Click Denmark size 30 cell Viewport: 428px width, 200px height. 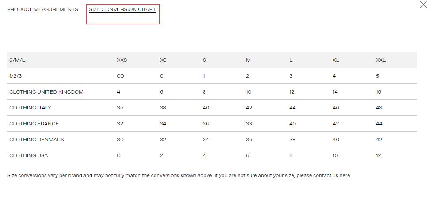coord(120,140)
